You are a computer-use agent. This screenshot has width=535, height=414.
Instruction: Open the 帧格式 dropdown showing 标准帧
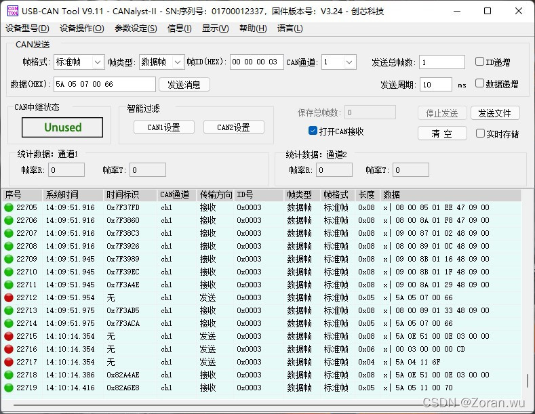[x=79, y=62]
